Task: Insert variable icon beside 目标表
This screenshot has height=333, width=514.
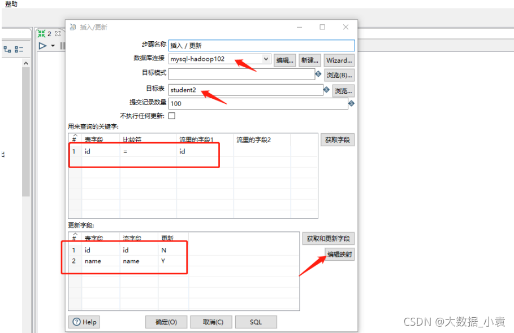Action: click(x=326, y=89)
